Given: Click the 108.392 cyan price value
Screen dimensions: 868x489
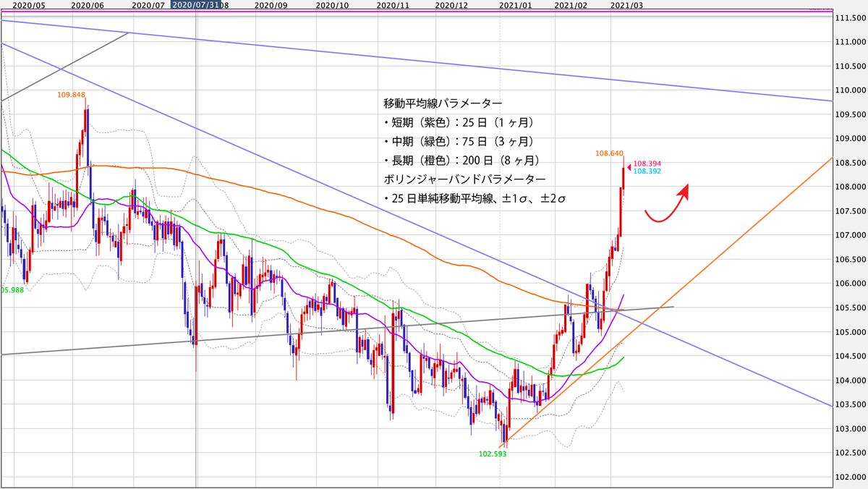Looking at the screenshot, I should point(647,171).
